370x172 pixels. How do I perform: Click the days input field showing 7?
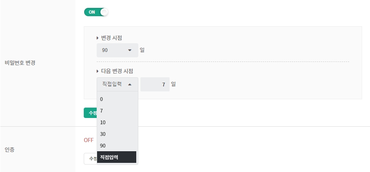[155, 84]
